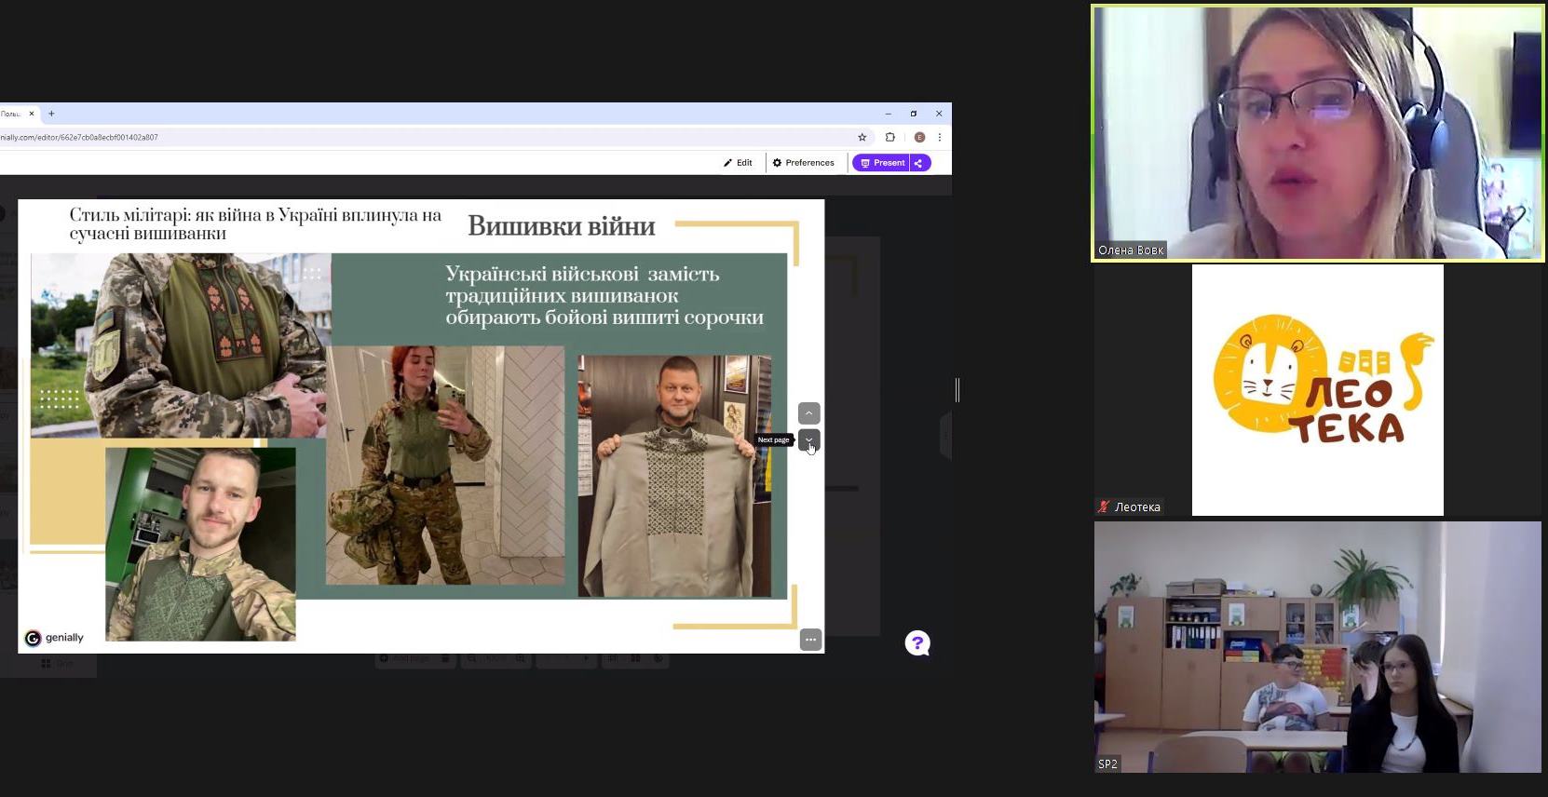Click the Chrome profile avatar
The width and height of the screenshot is (1548, 797).
point(919,137)
